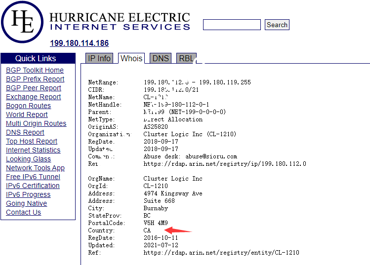Open BGP Prefix Report link

(35, 79)
